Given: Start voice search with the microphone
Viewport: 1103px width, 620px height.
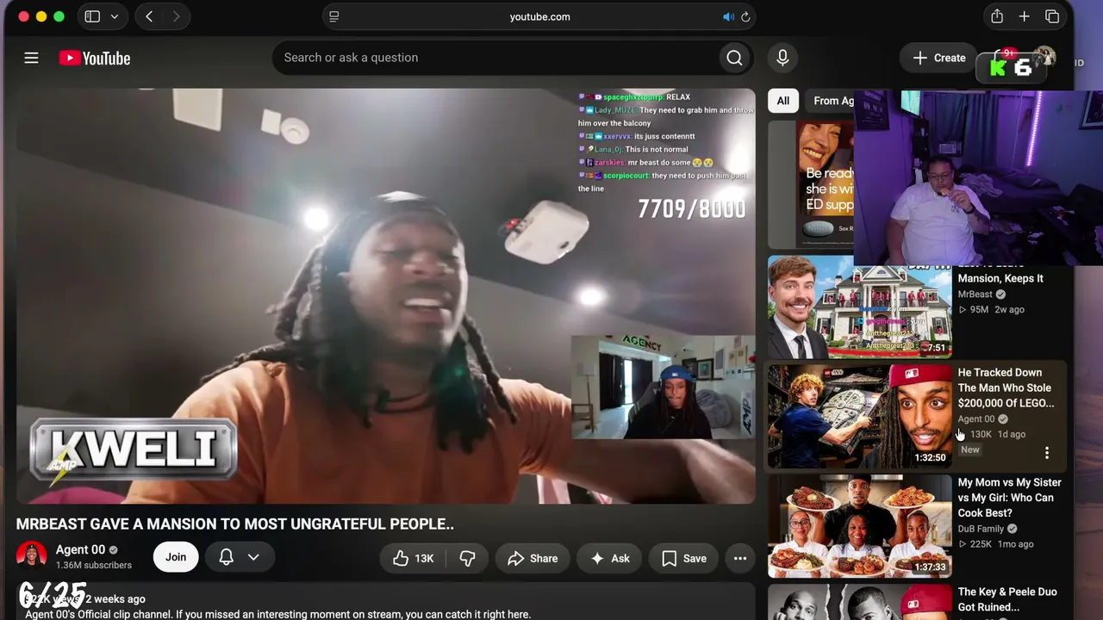Looking at the screenshot, I should (782, 58).
